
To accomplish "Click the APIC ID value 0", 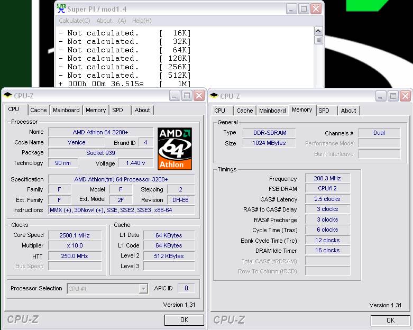I will coord(186,288).
